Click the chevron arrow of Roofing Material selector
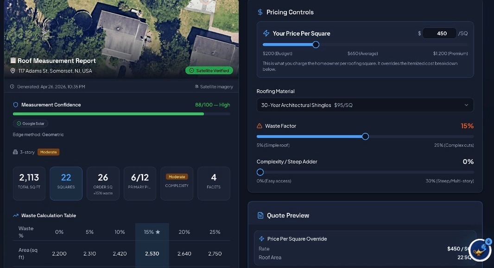This screenshot has width=494, height=268. (x=466, y=105)
